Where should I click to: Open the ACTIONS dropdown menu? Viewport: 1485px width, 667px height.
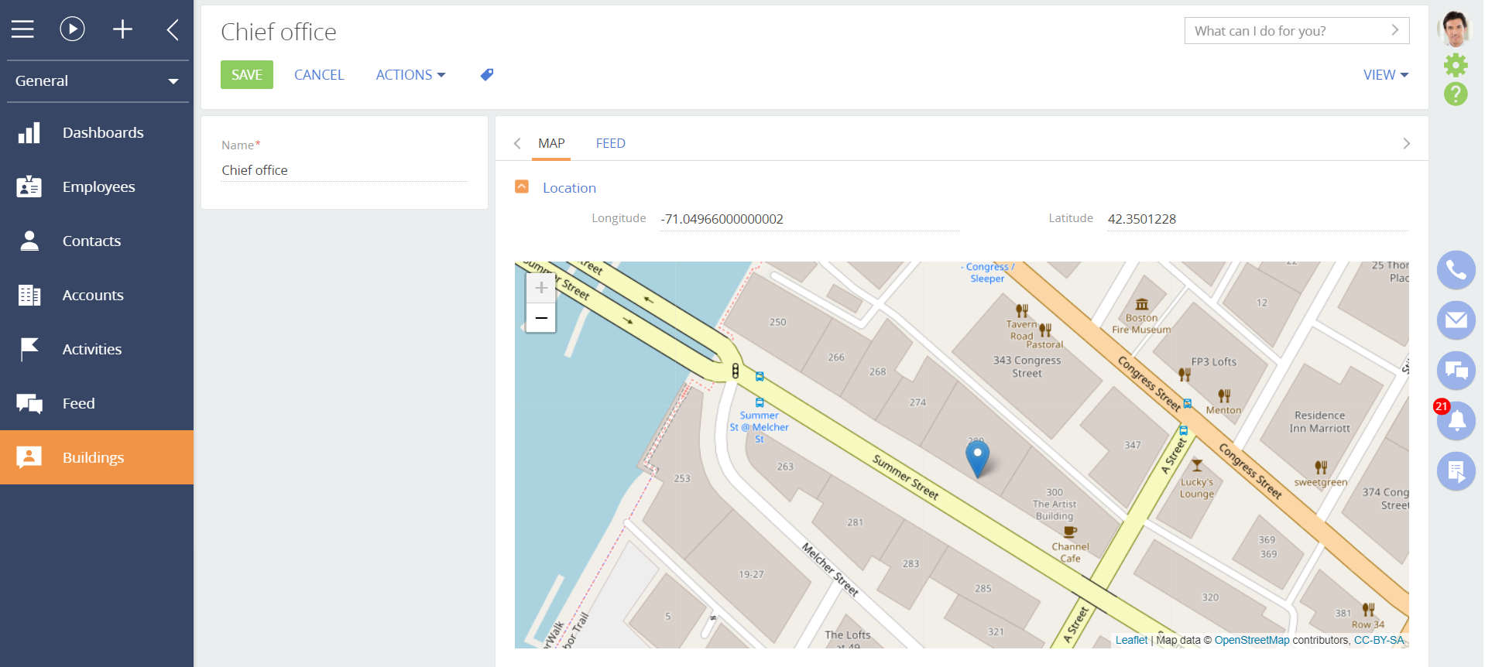[x=410, y=75]
